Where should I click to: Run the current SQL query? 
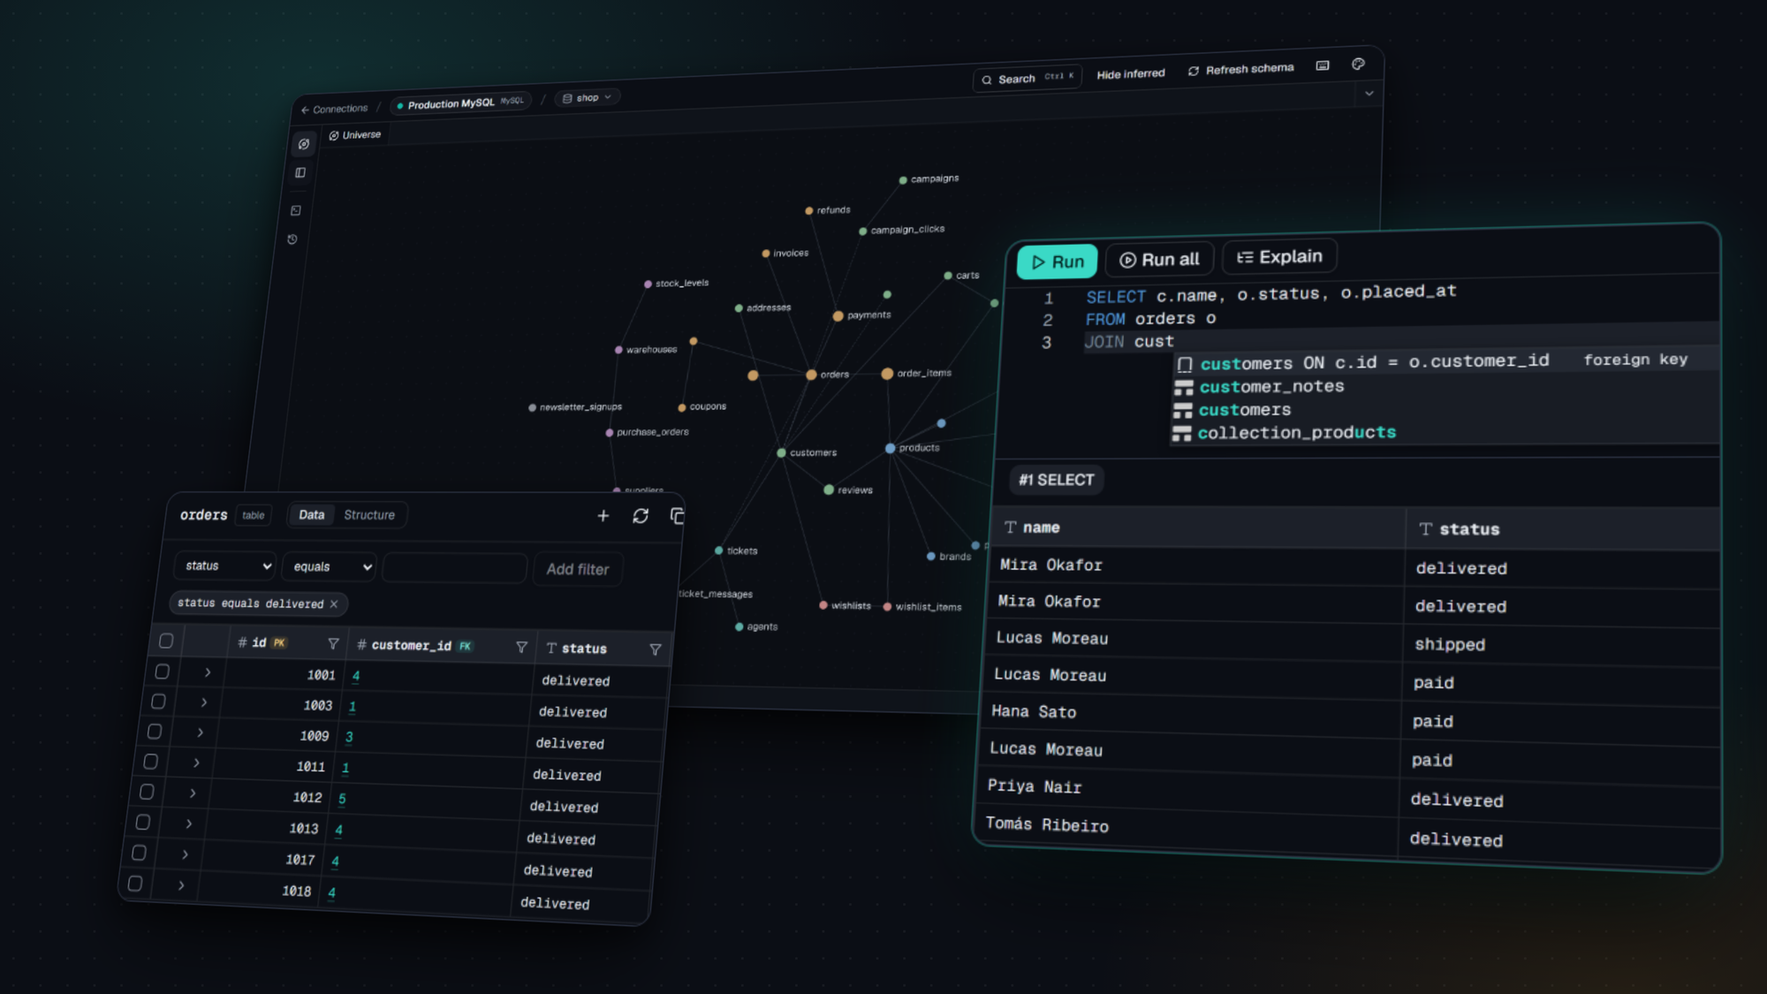1058,262
